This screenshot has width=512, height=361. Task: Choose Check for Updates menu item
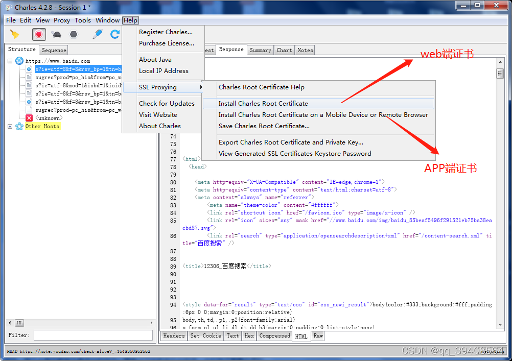tap(167, 104)
